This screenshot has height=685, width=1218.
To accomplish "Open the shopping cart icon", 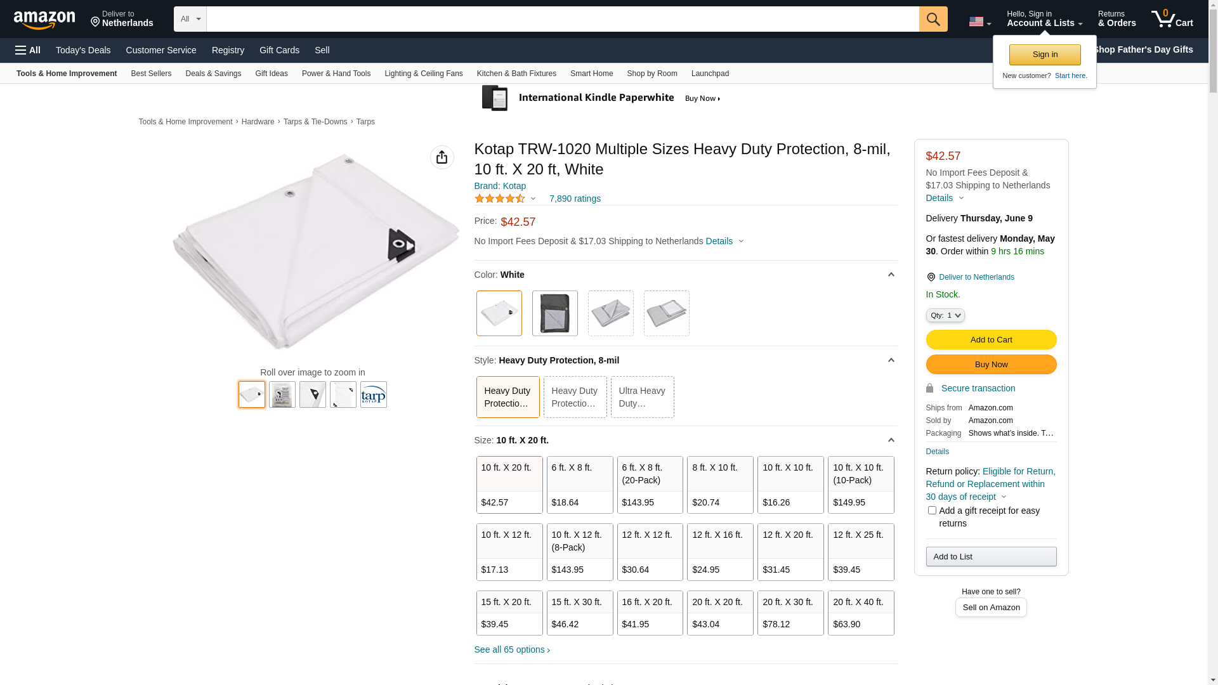I will (x=1172, y=18).
